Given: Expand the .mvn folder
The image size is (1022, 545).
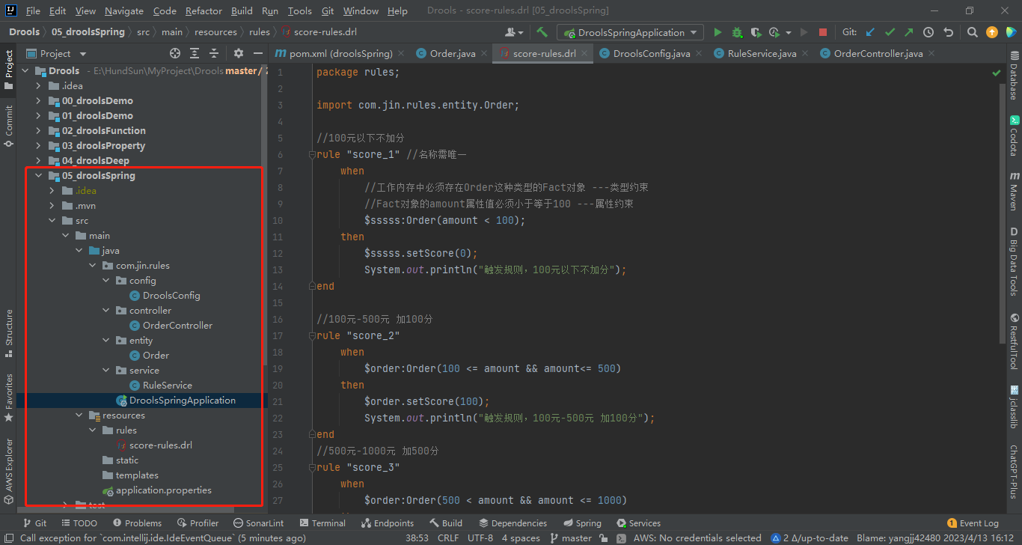Looking at the screenshot, I should coord(52,206).
